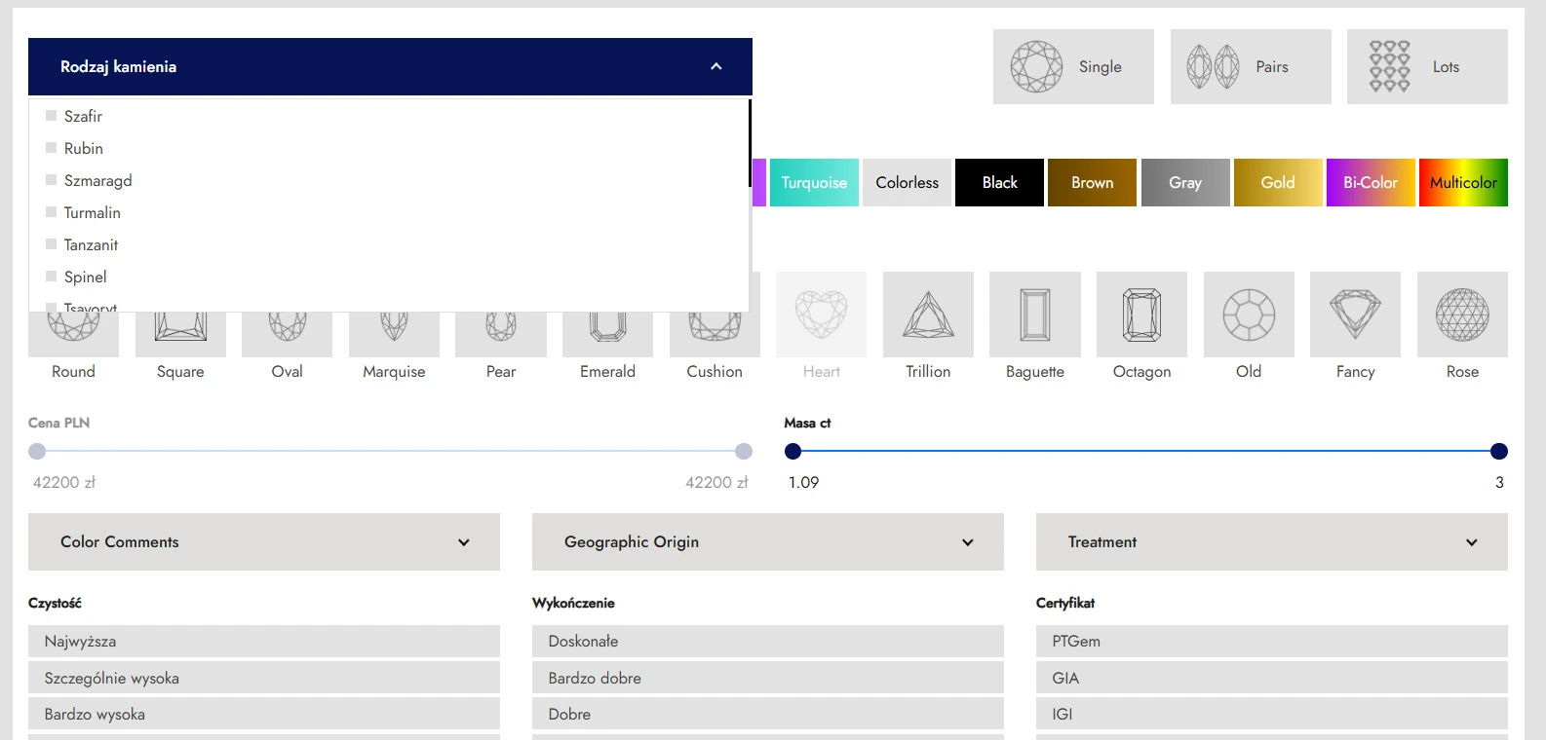Pick the Octagon cut shape

click(x=1141, y=314)
